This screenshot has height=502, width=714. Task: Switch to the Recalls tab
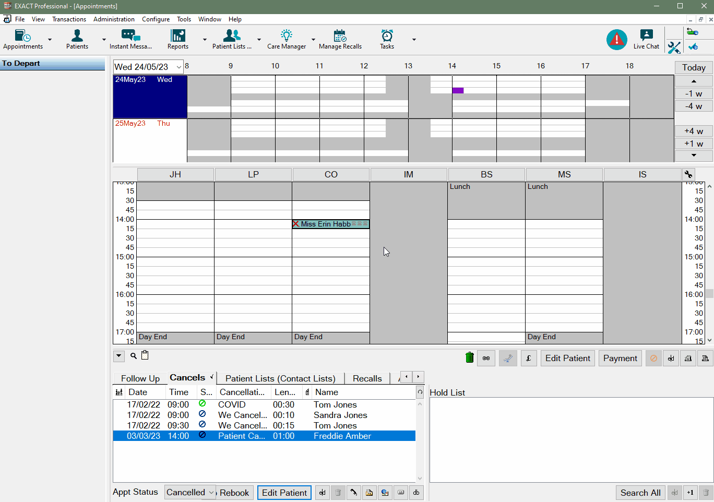click(367, 378)
